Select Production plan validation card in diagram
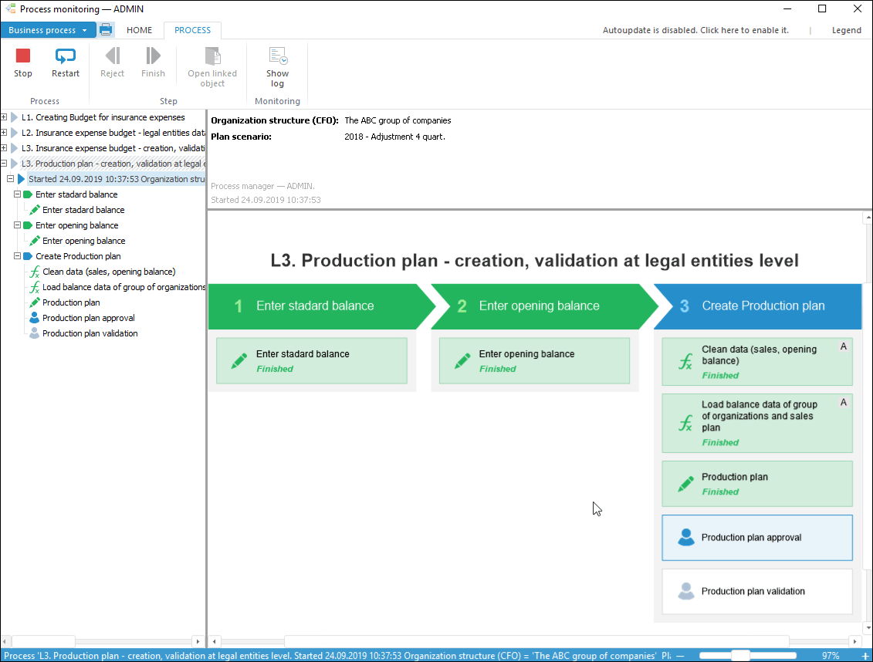This screenshot has width=873, height=662. (757, 591)
